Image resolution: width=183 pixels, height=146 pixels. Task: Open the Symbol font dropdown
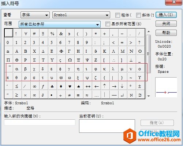pos(81,15)
